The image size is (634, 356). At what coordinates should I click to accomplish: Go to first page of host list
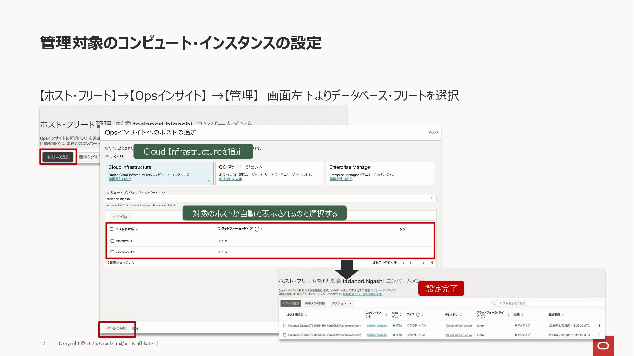point(403,263)
